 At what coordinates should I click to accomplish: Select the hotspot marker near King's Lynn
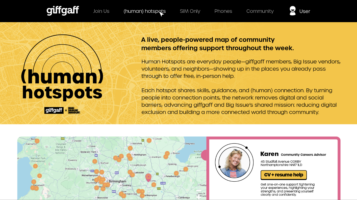click(186, 169)
